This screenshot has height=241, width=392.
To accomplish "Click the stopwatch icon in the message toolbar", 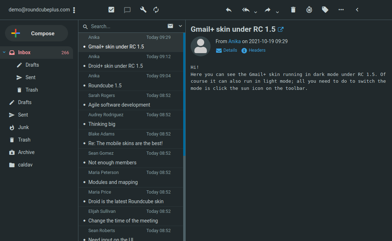I will [x=309, y=10].
